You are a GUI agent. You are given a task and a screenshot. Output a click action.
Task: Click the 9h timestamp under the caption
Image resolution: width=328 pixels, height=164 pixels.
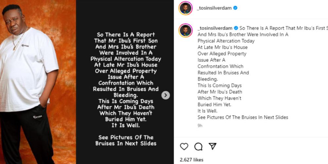pos(200,125)
